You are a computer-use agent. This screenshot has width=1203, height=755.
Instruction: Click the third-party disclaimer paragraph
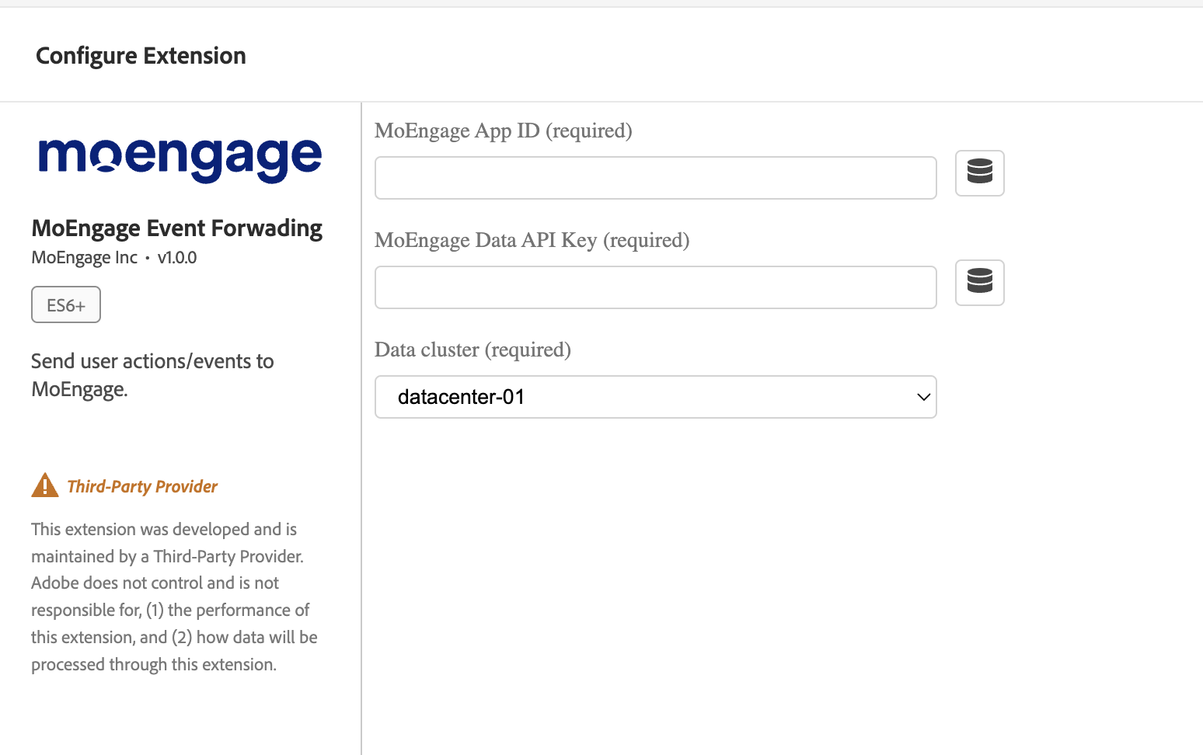click(174, 597)
